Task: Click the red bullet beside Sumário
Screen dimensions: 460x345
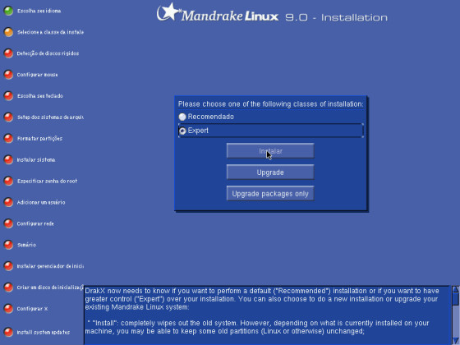Action: tap(8, 245)
